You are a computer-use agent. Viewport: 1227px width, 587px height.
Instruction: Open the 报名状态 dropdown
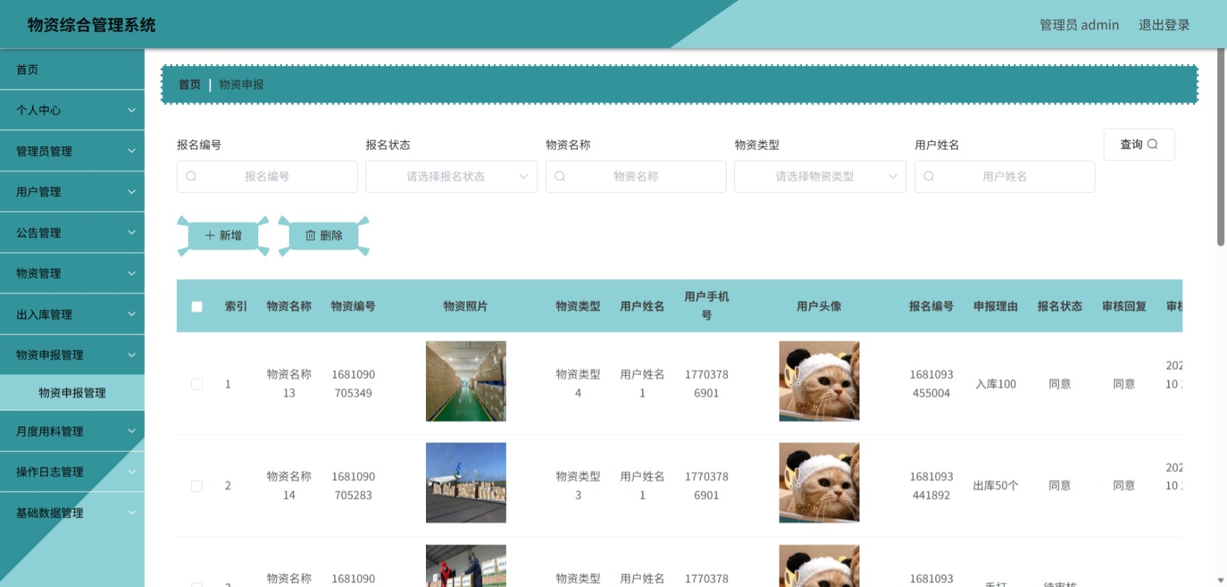tap(451, 177)
